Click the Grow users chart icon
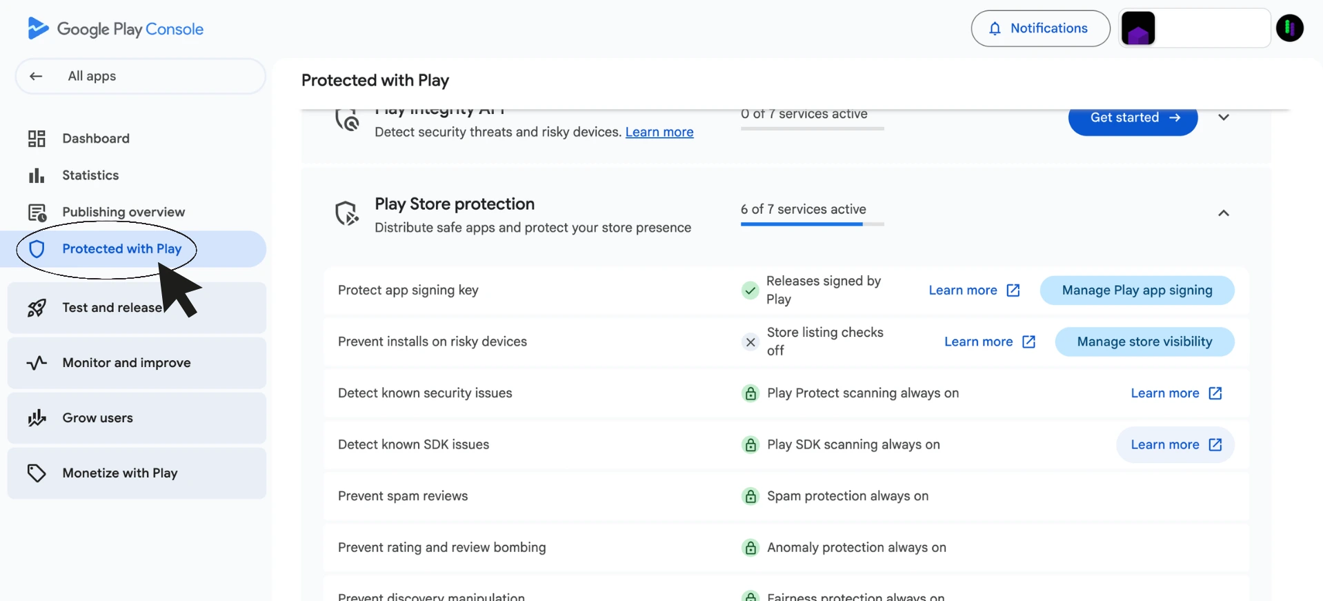This screenshot has height=601, width=1323. pos(37,418)
